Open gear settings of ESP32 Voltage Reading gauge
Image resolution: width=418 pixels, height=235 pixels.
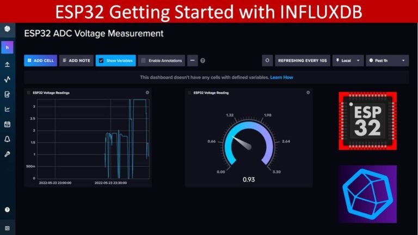[x=308, y=92]
